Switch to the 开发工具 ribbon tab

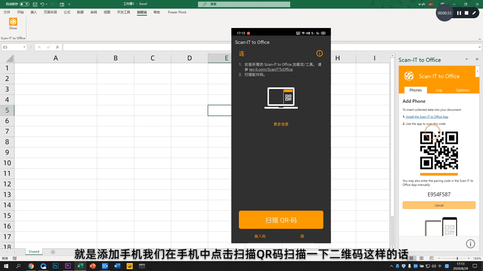pos(124,12)
